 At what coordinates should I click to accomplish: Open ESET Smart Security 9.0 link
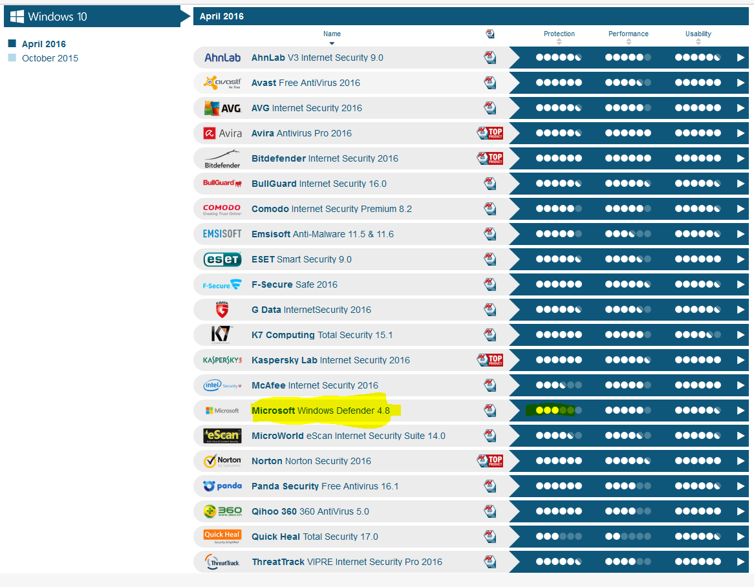click(x=301, y=260)
